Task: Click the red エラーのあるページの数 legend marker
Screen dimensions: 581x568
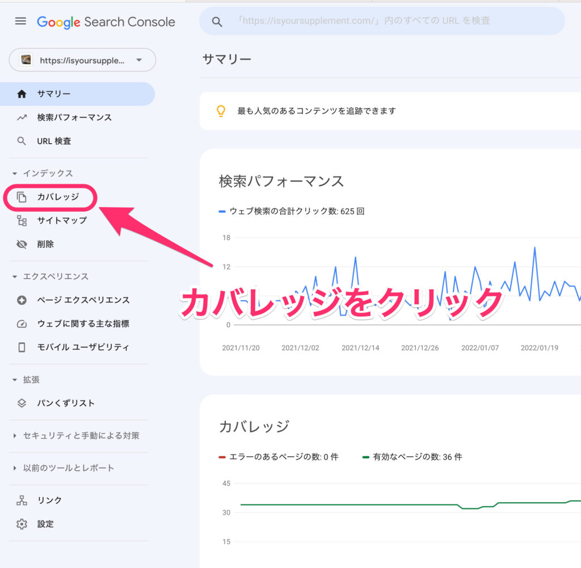Action: tap(222, 457)
